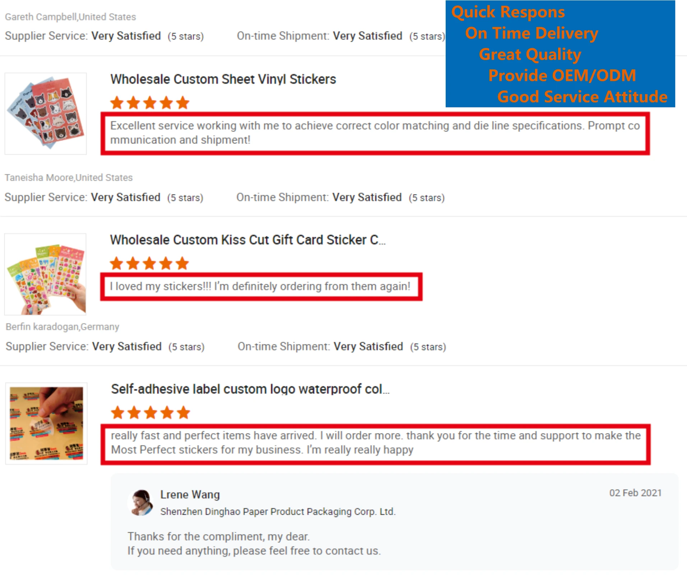Open the kiss cut sticker cards thumbnail
Image resolution: width=687 pixels, height=583 pixels.
[x=45, y=274]
